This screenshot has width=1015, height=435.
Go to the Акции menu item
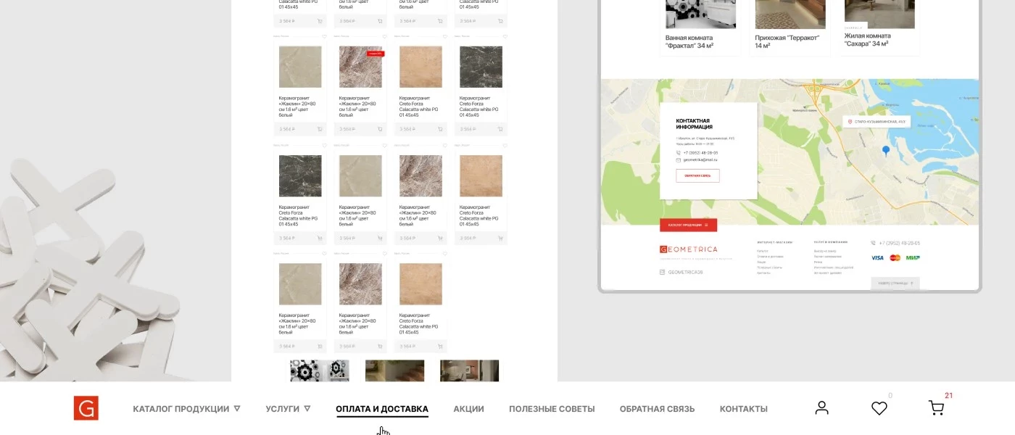(x=468, y=409)
